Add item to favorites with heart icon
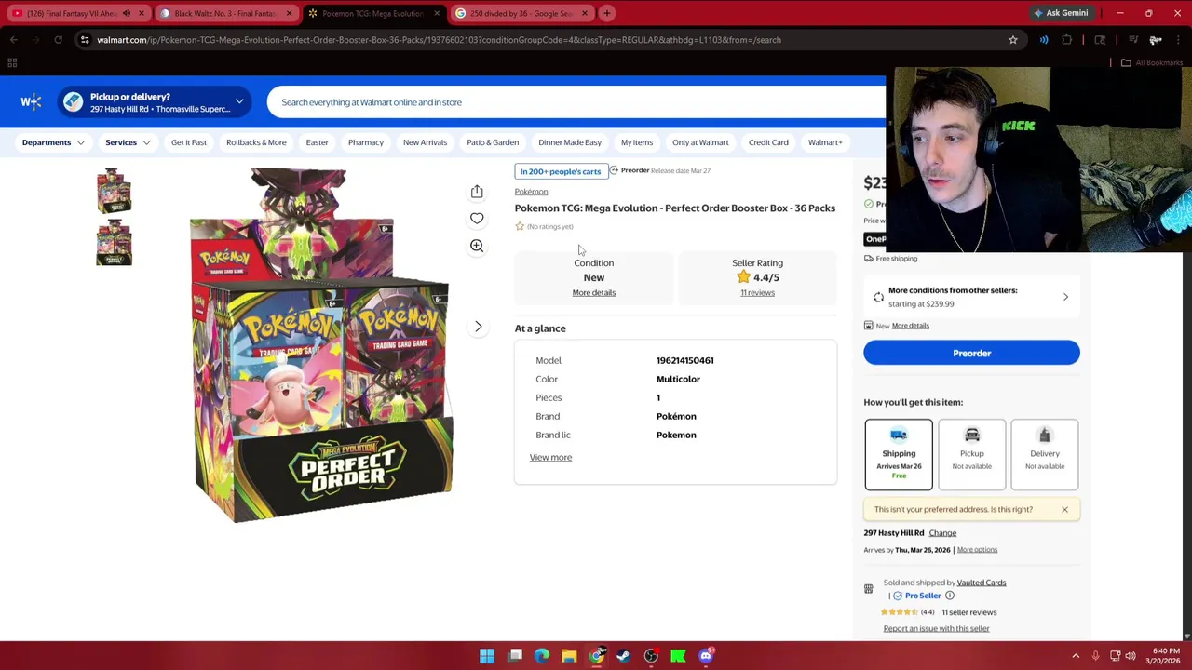This screenshot has height=670, width=1192. click(x=477, y=219)
